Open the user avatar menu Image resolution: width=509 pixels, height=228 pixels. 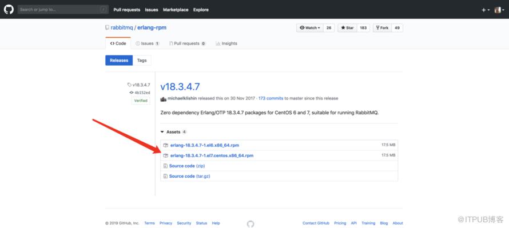click(499, 10)
